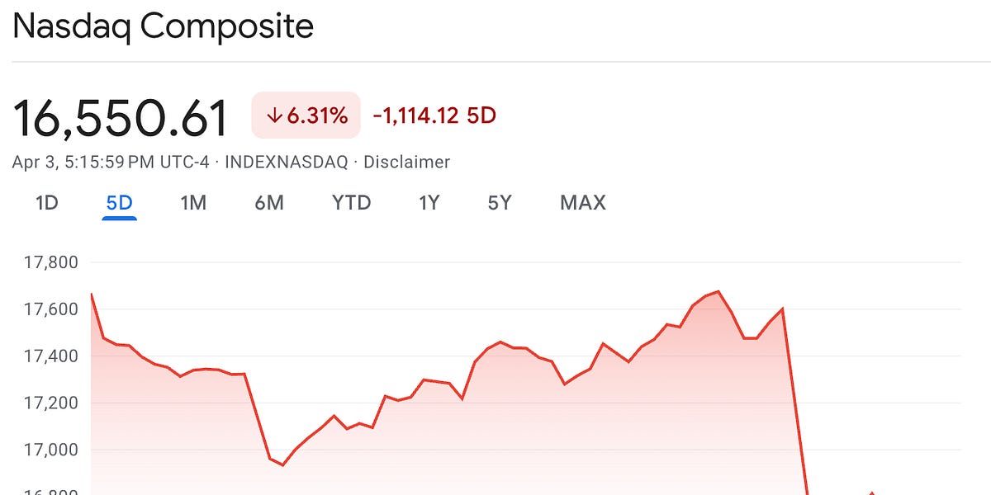Viewport: 991px width, 495px height.
Task: Click the 16,550.61 index price
Action: pos(121,118)
